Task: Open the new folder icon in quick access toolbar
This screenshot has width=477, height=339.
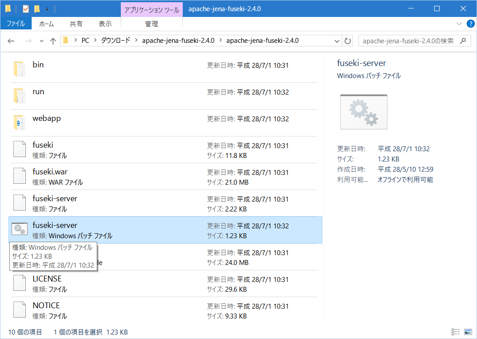Action: (37, 8)
